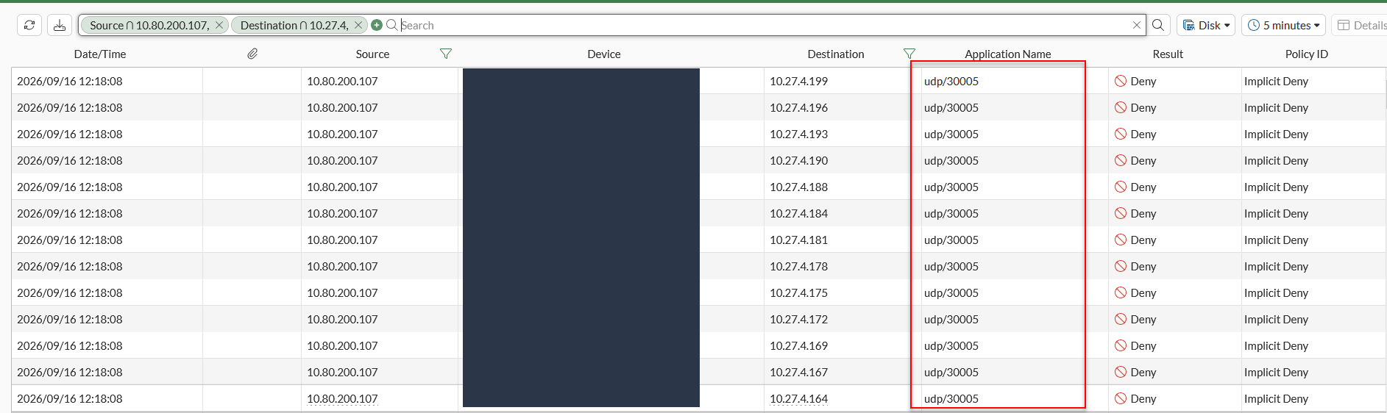
Task: Click the Application Name column header
Action: 1008,54
